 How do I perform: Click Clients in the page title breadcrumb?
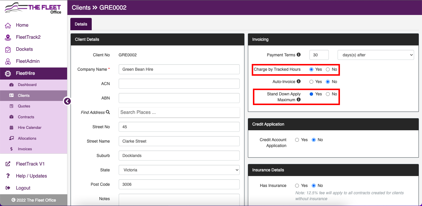click(x=81, y=8)
